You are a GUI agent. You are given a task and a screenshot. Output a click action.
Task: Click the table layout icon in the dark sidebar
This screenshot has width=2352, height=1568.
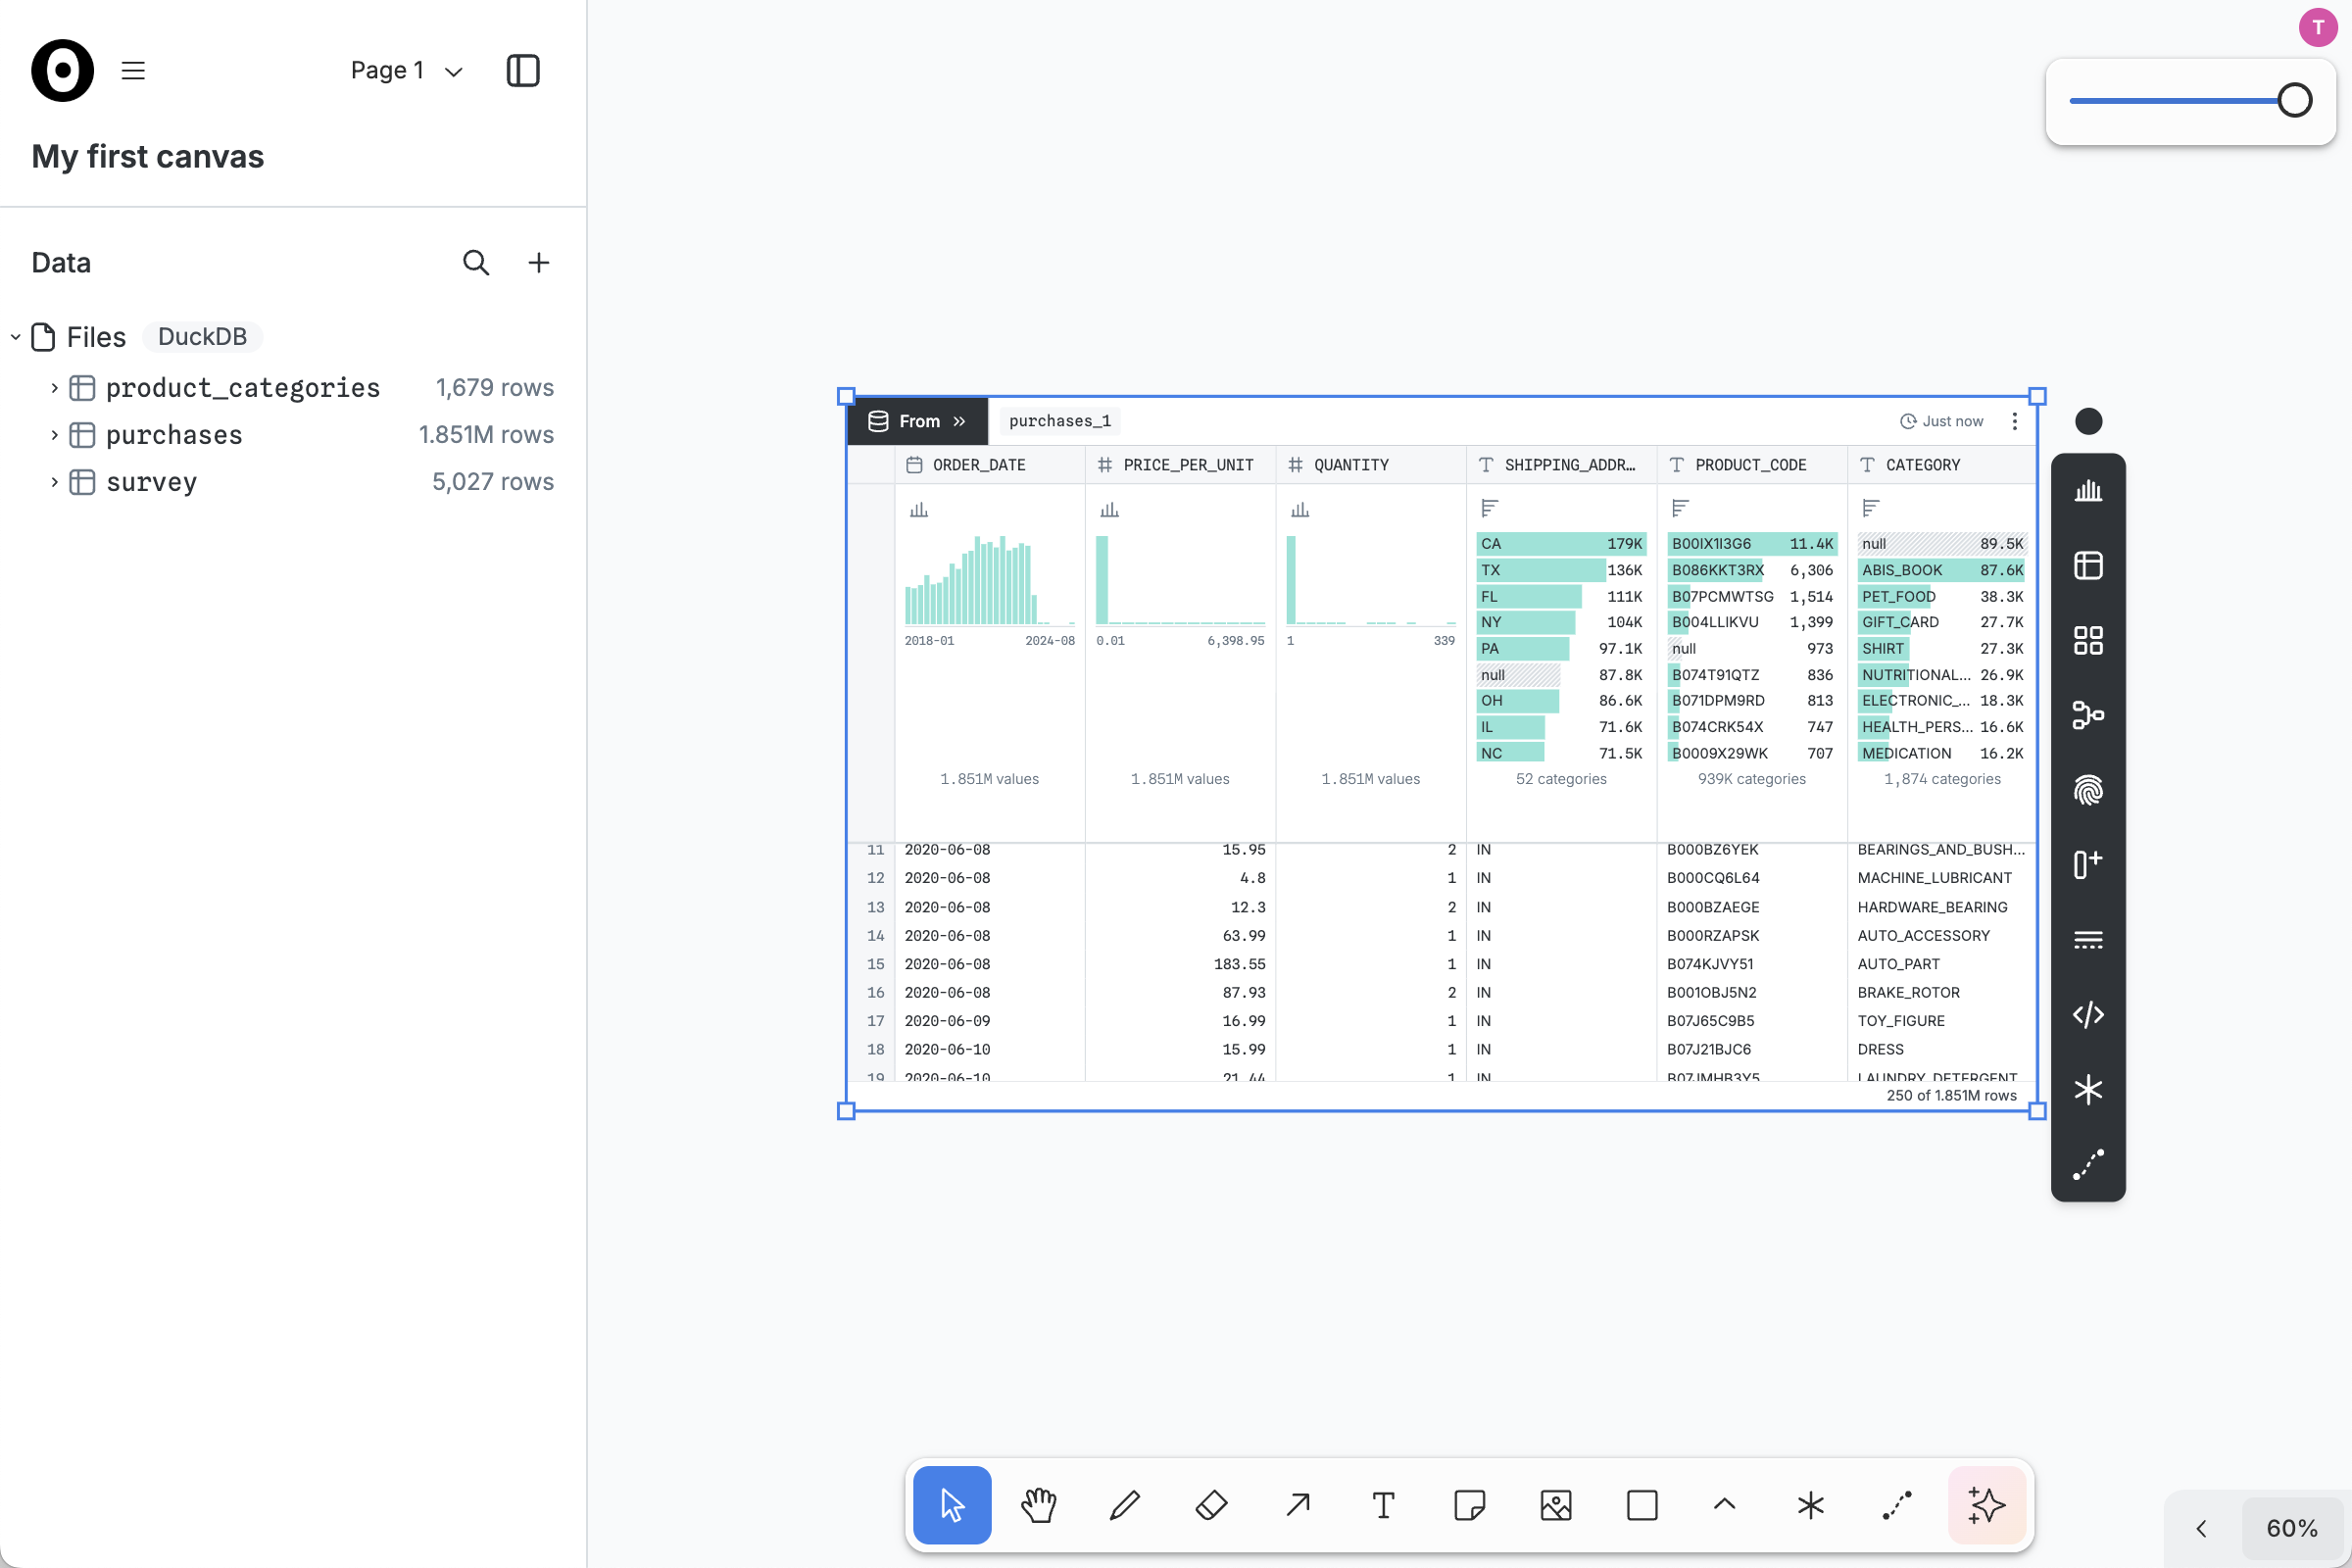click(2088, 564)
